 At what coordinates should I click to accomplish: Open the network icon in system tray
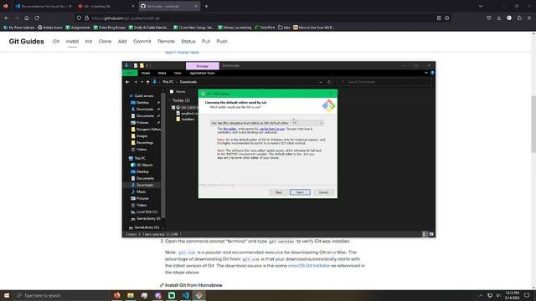(x=490, y=295)
